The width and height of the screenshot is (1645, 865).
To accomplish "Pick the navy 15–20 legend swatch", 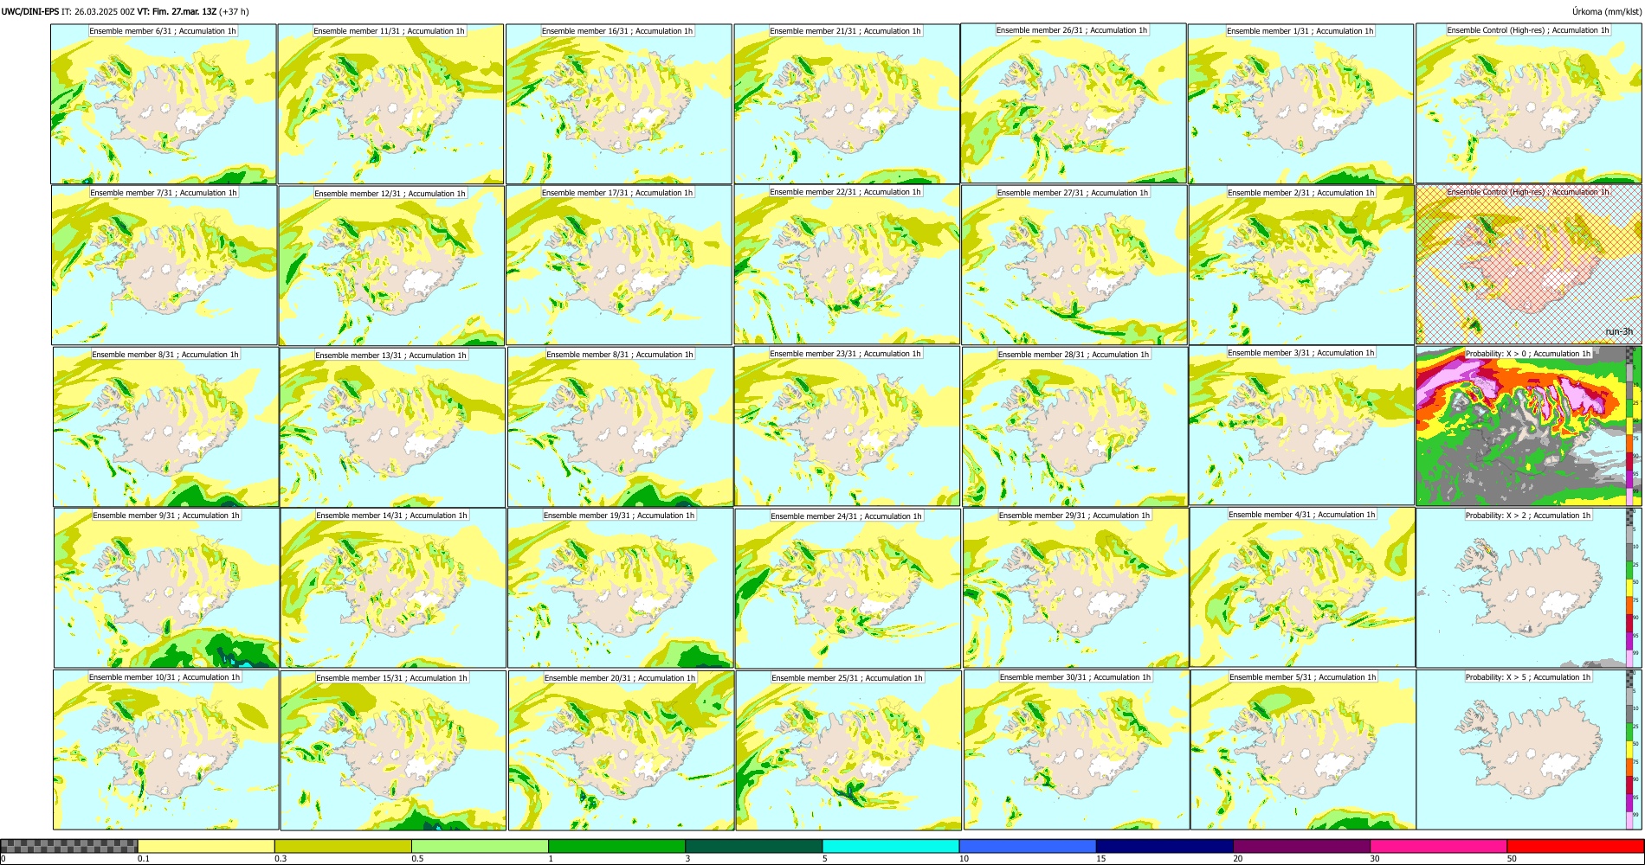I will [x=1164, y=846].
